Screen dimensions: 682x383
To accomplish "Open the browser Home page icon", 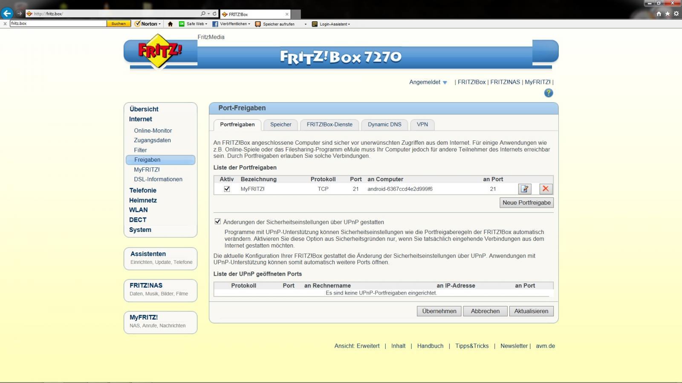I will (659, 14).
